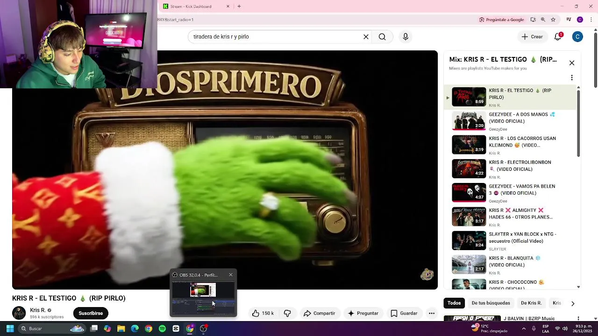Viewport: 598px width, 336px height.
Task: Open the Windows Start menu
Action: pyautogui.click(x=10, y=329)
